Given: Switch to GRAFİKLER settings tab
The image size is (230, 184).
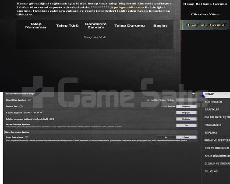Looking at the screenshot, I should 212,110.
